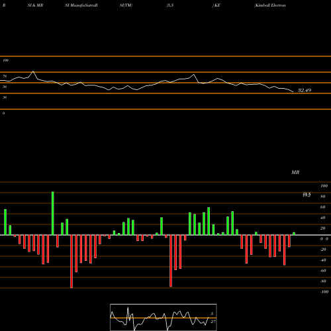The width and height of the screenshot is (331, 331).
Task: Click the 20 label on MR axis
Action: tap(323, 228)
